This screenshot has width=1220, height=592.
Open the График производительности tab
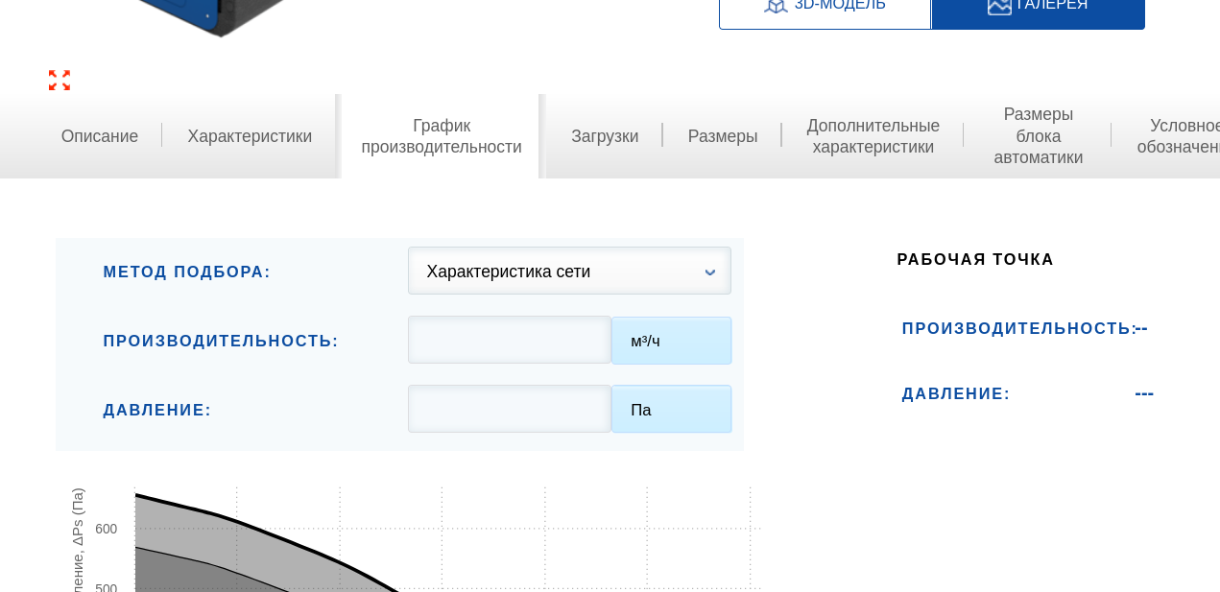442,136
